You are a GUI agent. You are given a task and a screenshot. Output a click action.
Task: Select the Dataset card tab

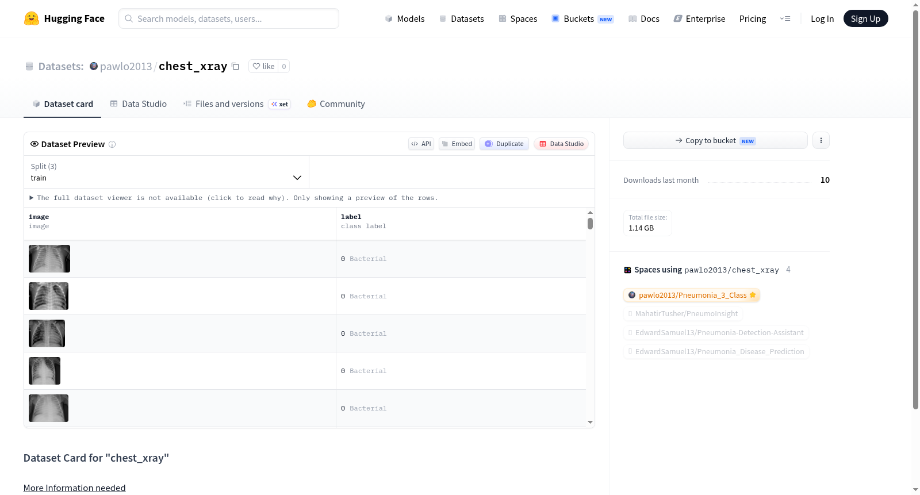(x=63, y=104)
